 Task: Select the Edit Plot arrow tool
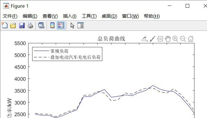click(x=72, y=26)
